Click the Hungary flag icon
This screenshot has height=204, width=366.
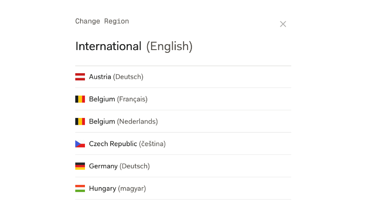[80, 188]
